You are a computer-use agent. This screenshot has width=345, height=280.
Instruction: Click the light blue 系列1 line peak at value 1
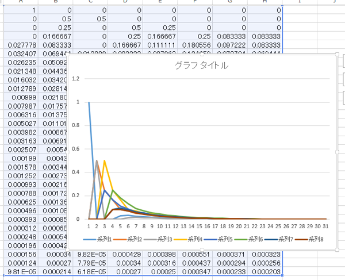click(89, 102)
